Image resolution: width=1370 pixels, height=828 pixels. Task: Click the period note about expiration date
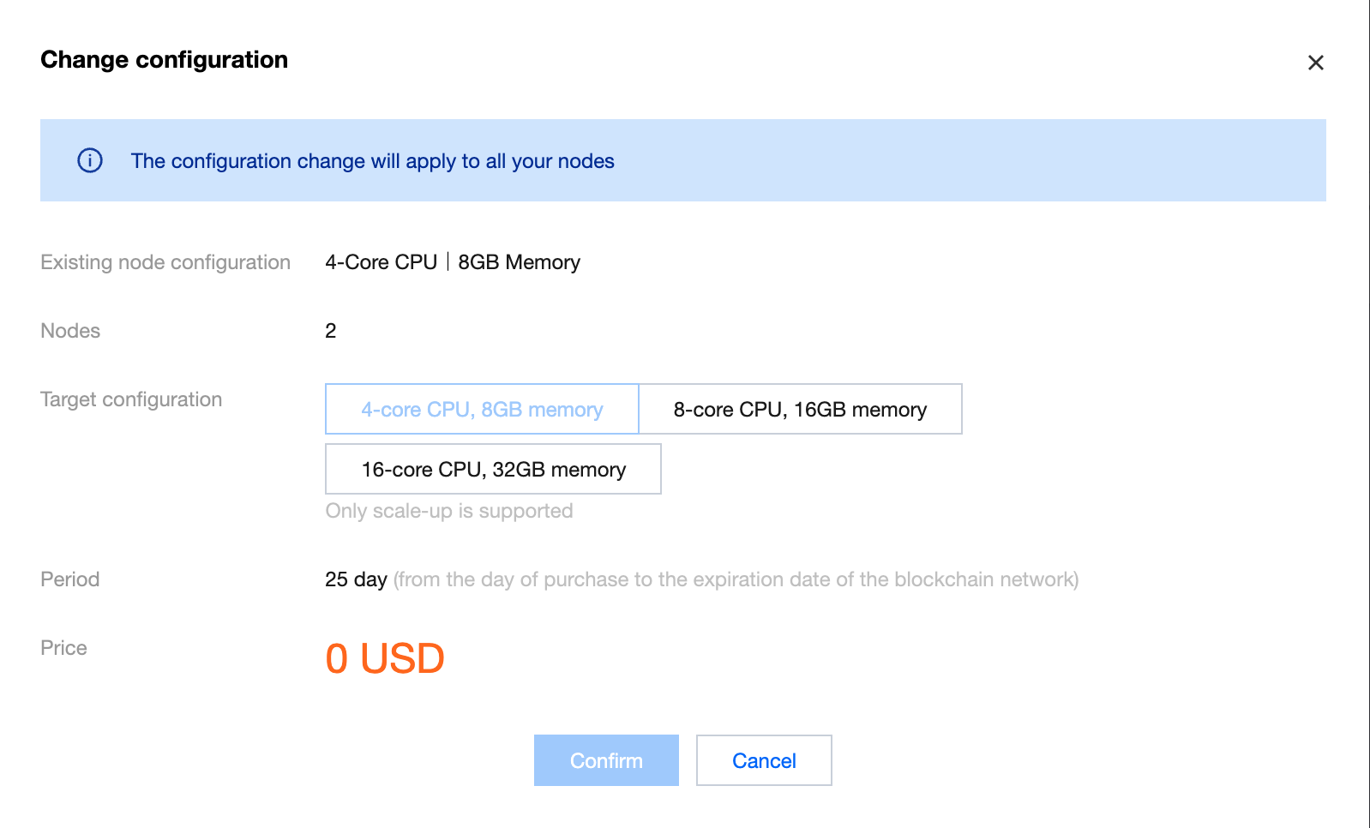(x=736, y=579)
